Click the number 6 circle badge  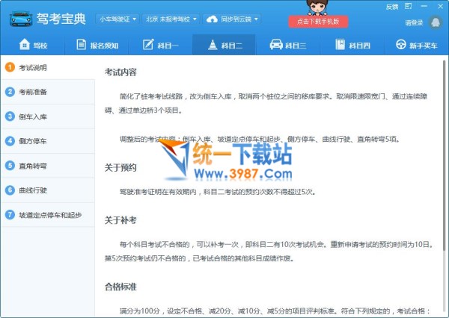click(10, 190)
